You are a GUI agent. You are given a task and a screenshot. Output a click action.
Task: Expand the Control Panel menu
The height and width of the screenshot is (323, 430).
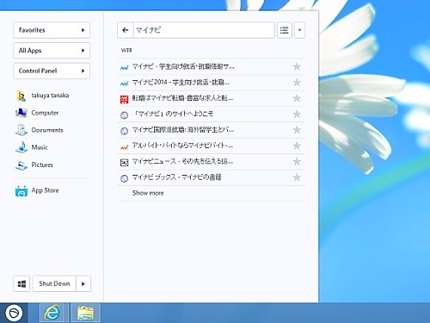52,71
